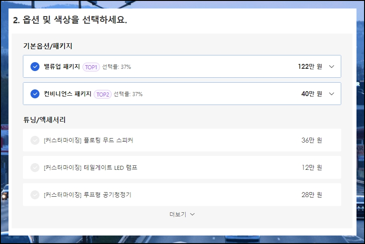This screenshot has width=365, height=244.
Task: Click the 선택률: 37% text beside TOP1
Action: [117, 67]
